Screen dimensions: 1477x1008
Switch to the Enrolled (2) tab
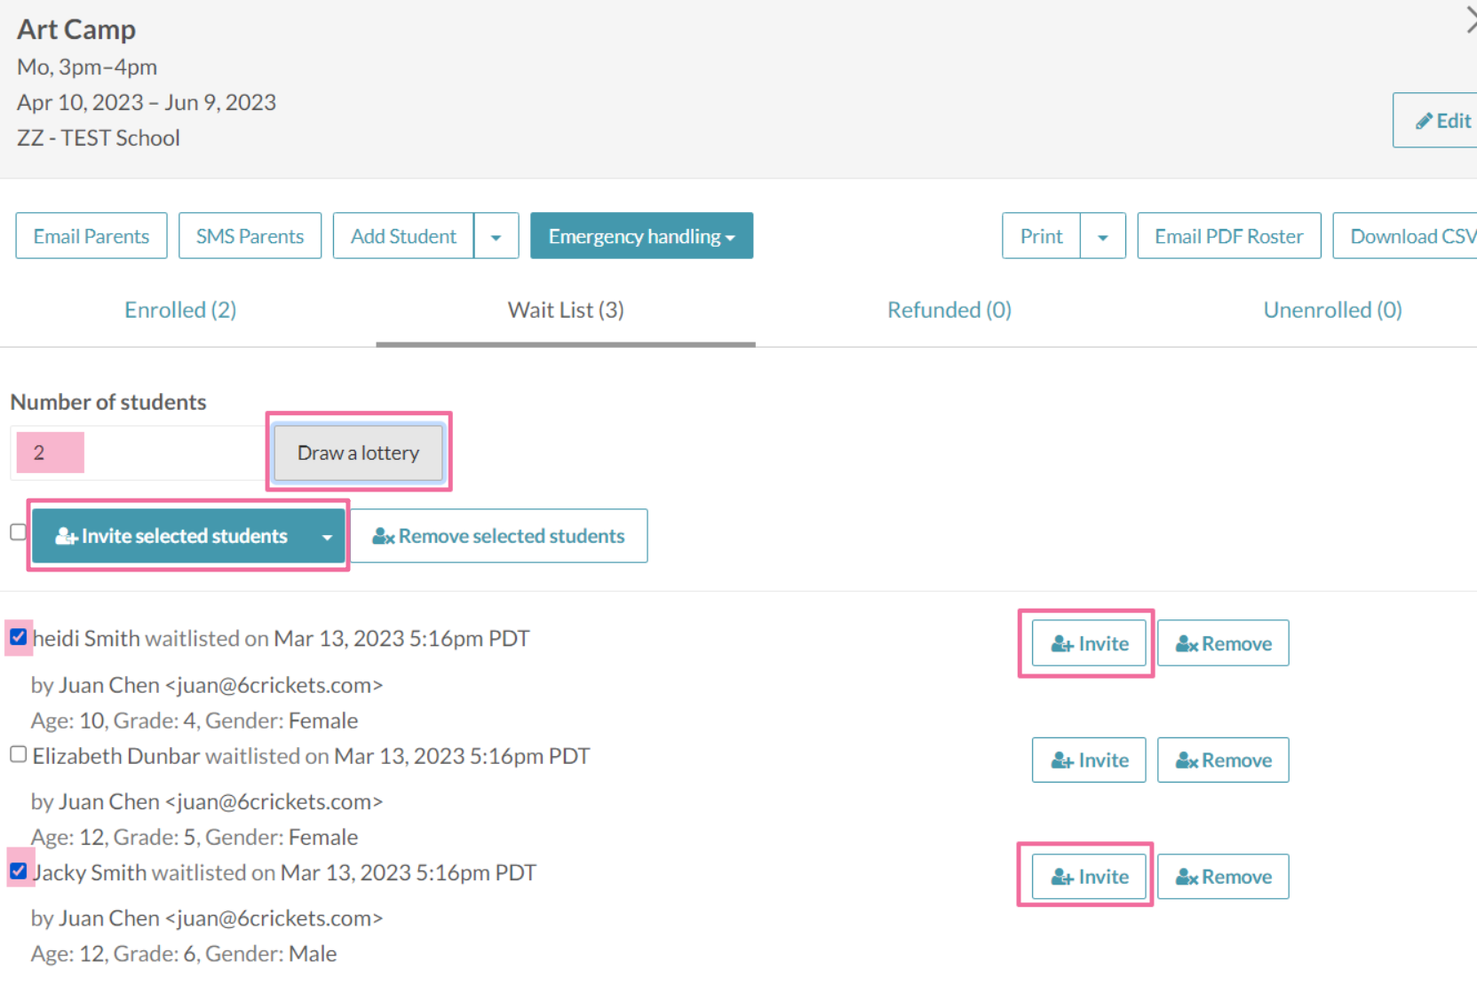point(180,311)
